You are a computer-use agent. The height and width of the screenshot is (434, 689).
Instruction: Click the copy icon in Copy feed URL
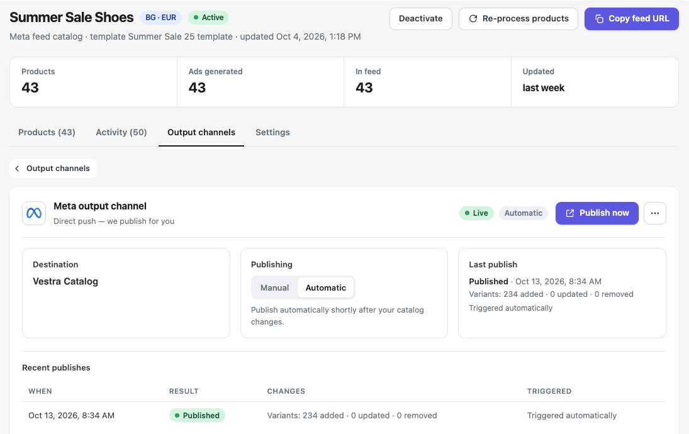coord(599,19)
